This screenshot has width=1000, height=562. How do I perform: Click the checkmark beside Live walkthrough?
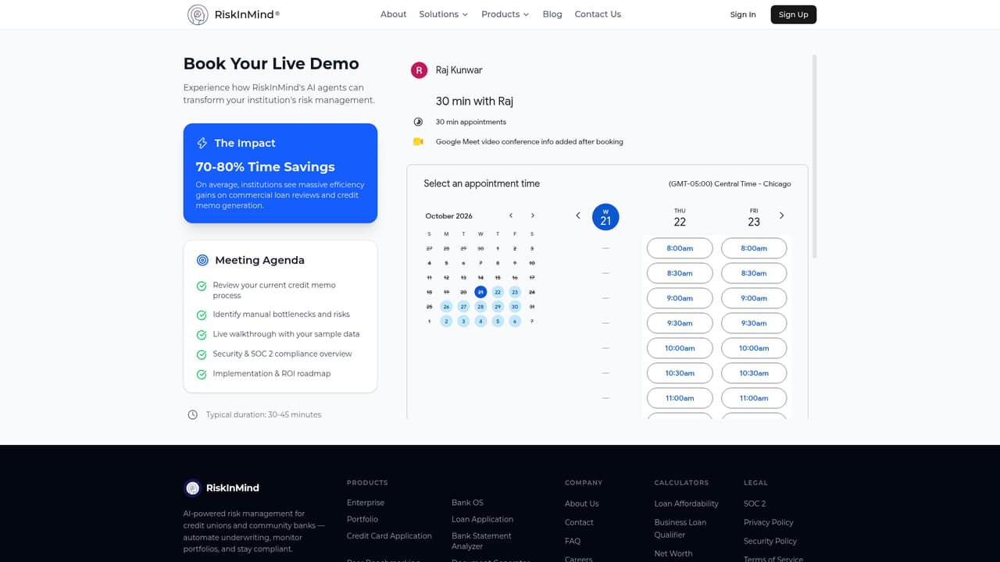click(x=202, y=334)
